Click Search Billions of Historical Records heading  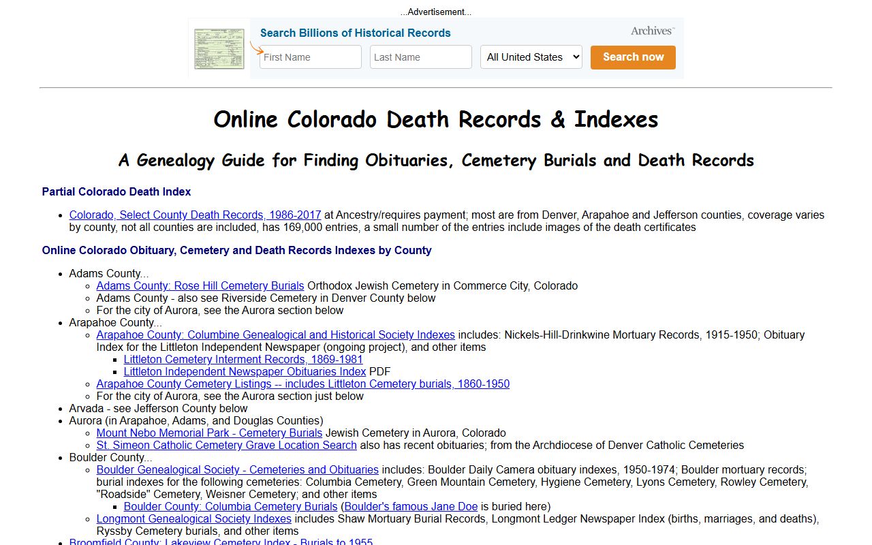[356, 33]
